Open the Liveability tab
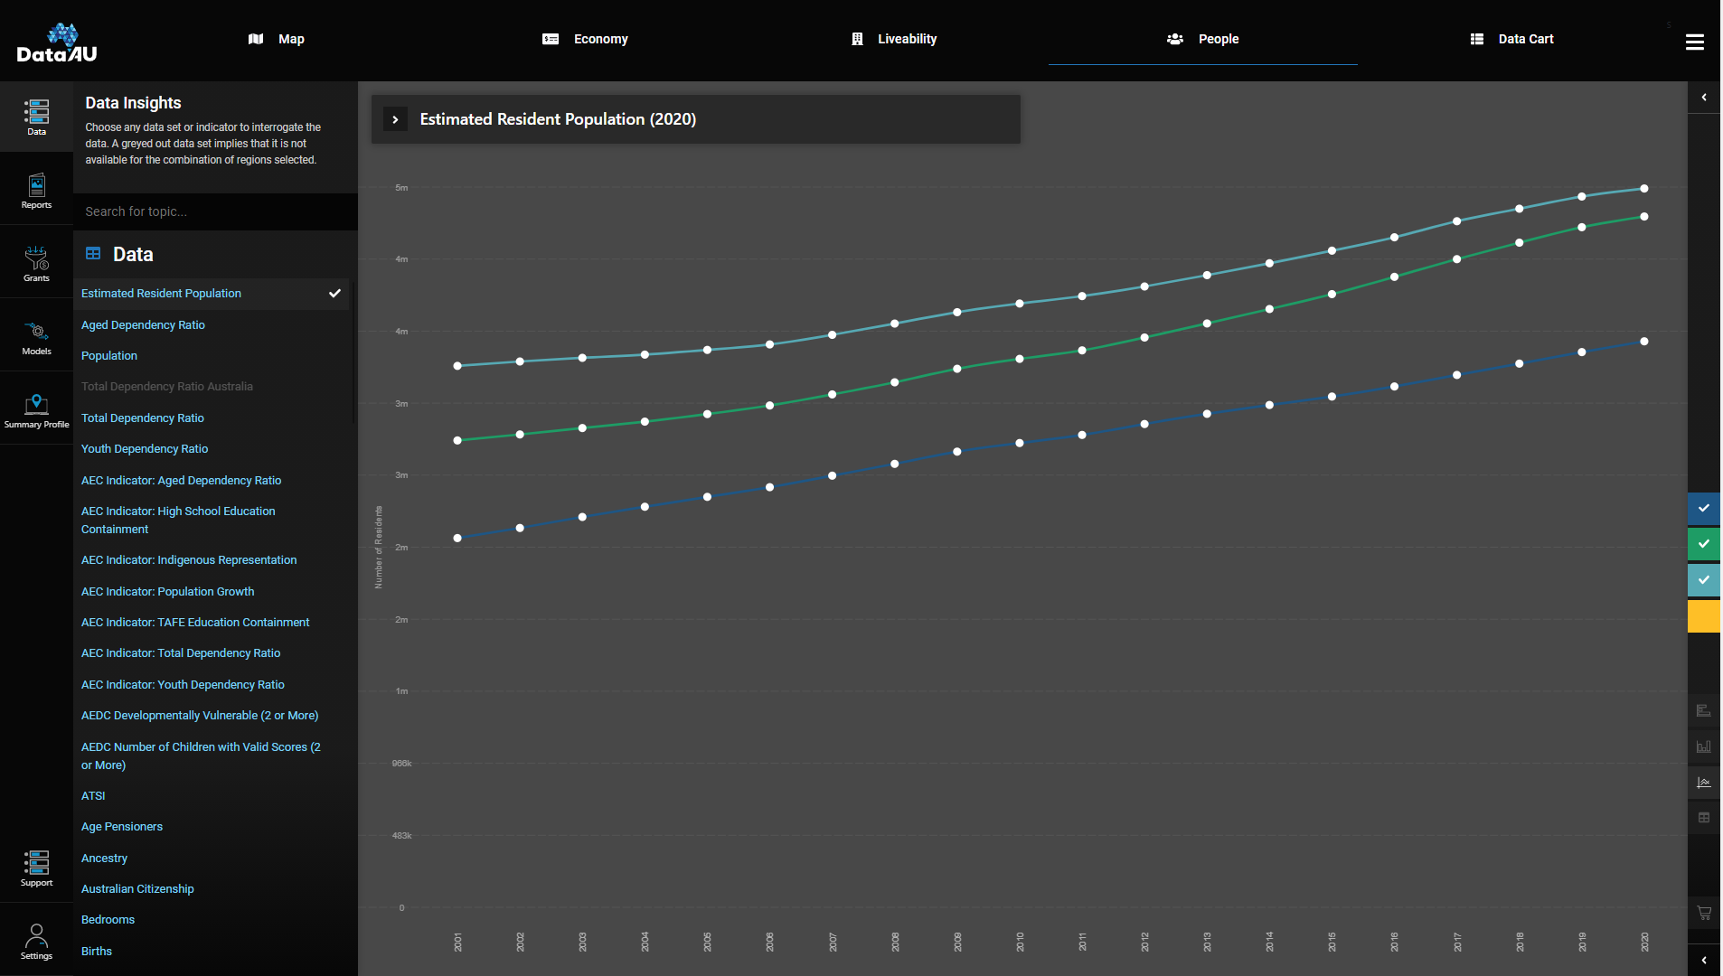This screenshot has width=1723, height=976. pos(894,39)
